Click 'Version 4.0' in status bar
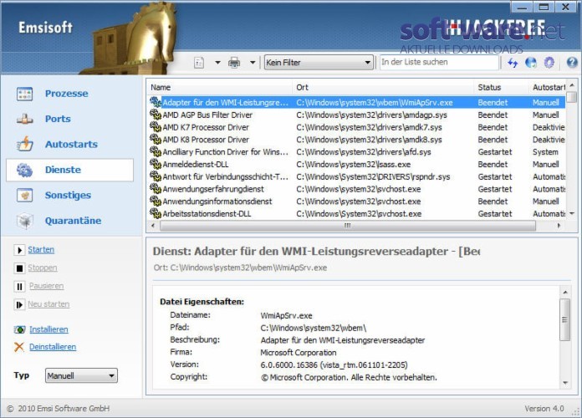The width and height of the screenshot is (582, 418). 544,409
